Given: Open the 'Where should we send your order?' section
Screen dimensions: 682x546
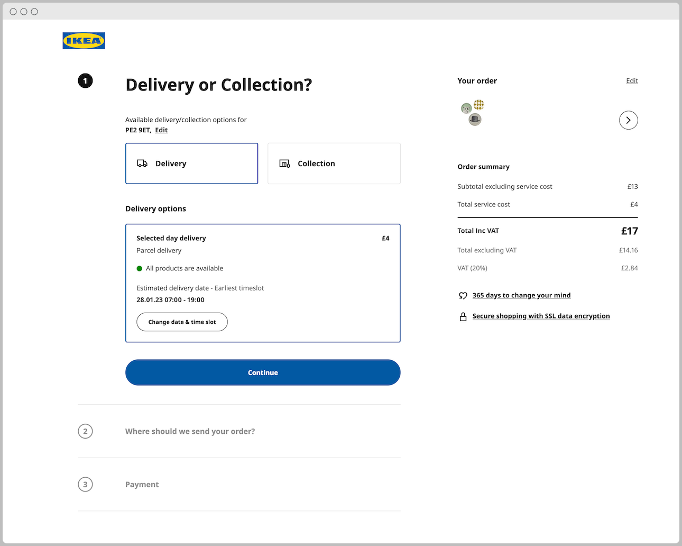Looking at the screenshot, I should (190, 431).
